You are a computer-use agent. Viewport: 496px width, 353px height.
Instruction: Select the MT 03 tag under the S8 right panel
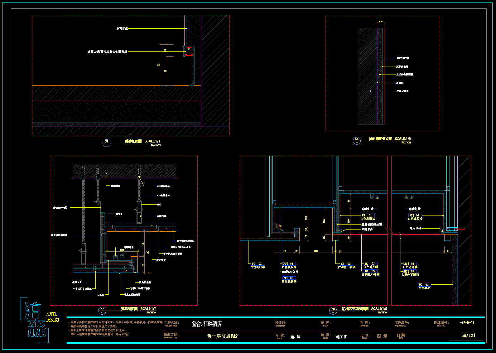[409, 271]
